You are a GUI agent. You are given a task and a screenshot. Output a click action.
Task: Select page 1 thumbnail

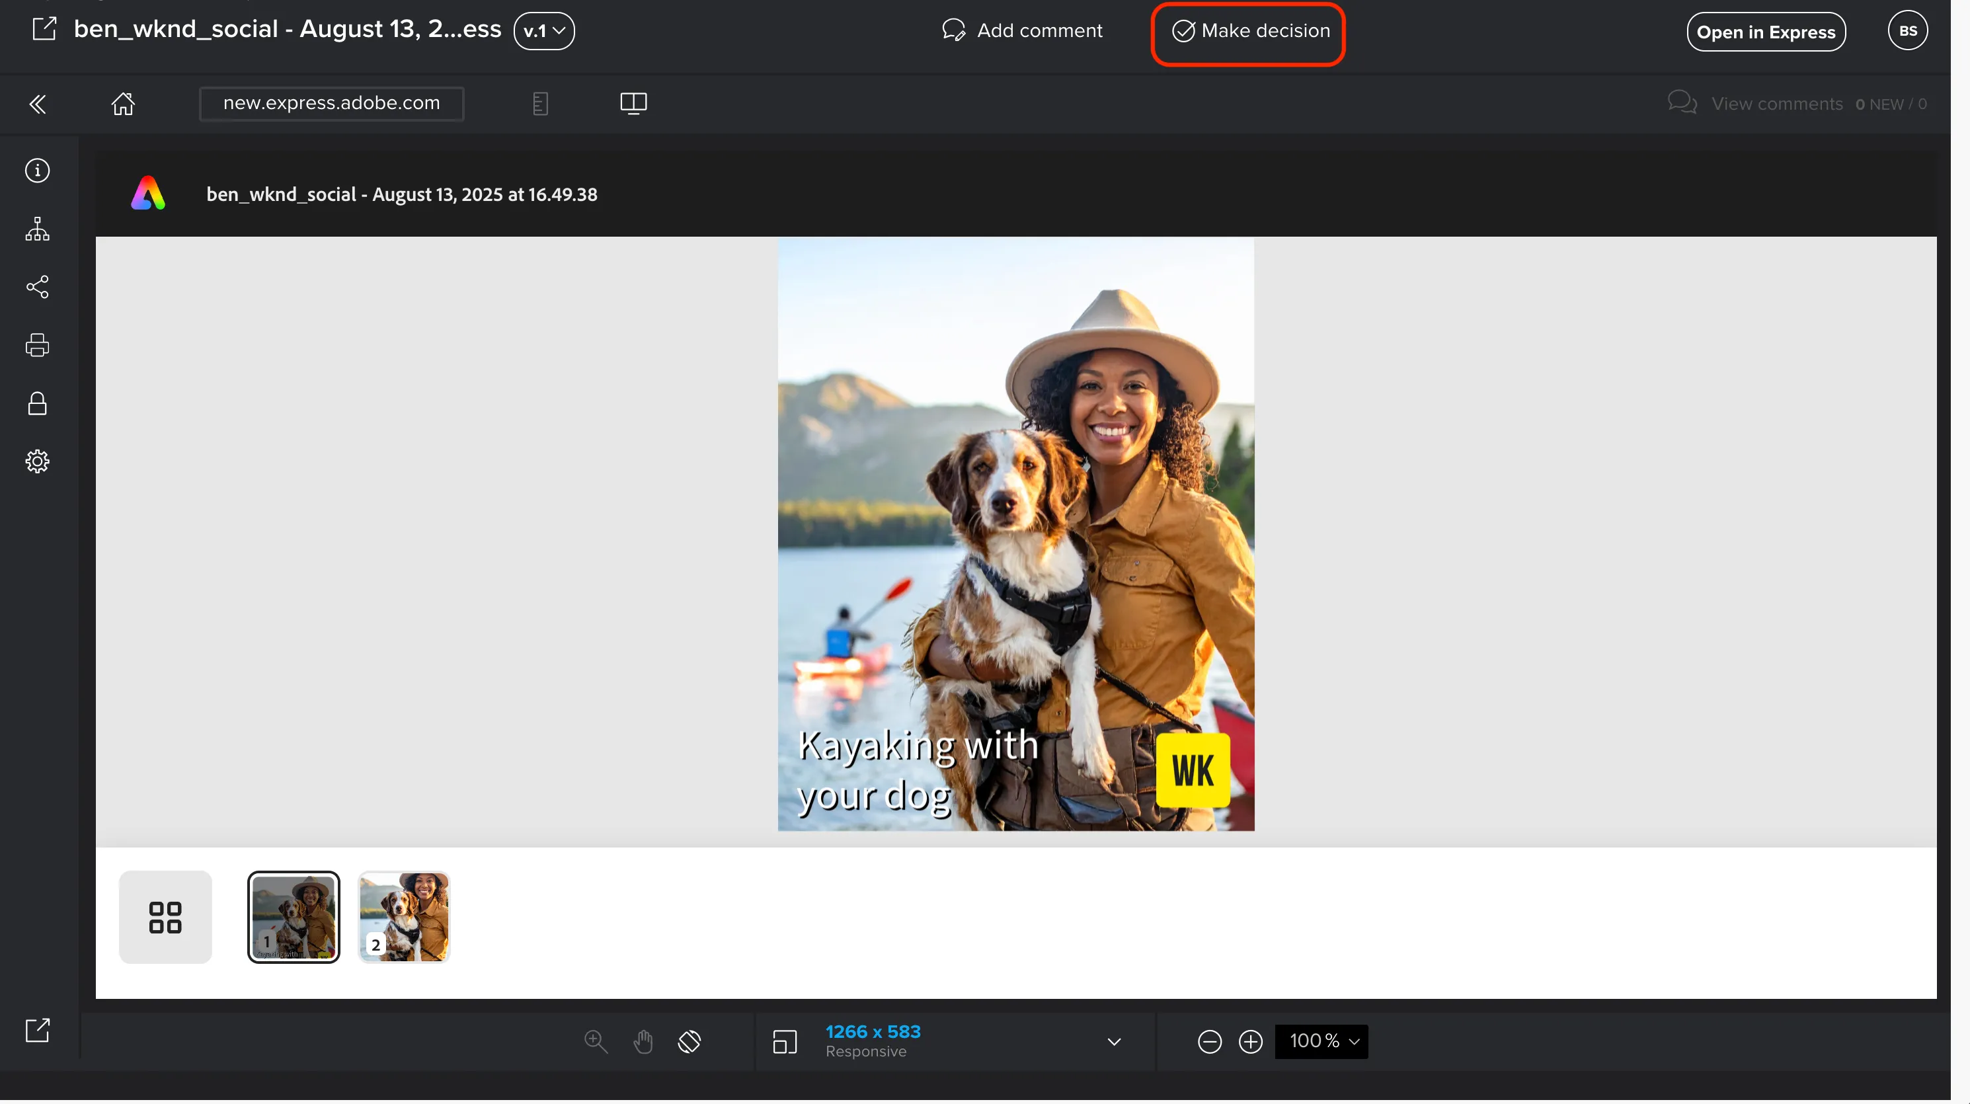294,917
